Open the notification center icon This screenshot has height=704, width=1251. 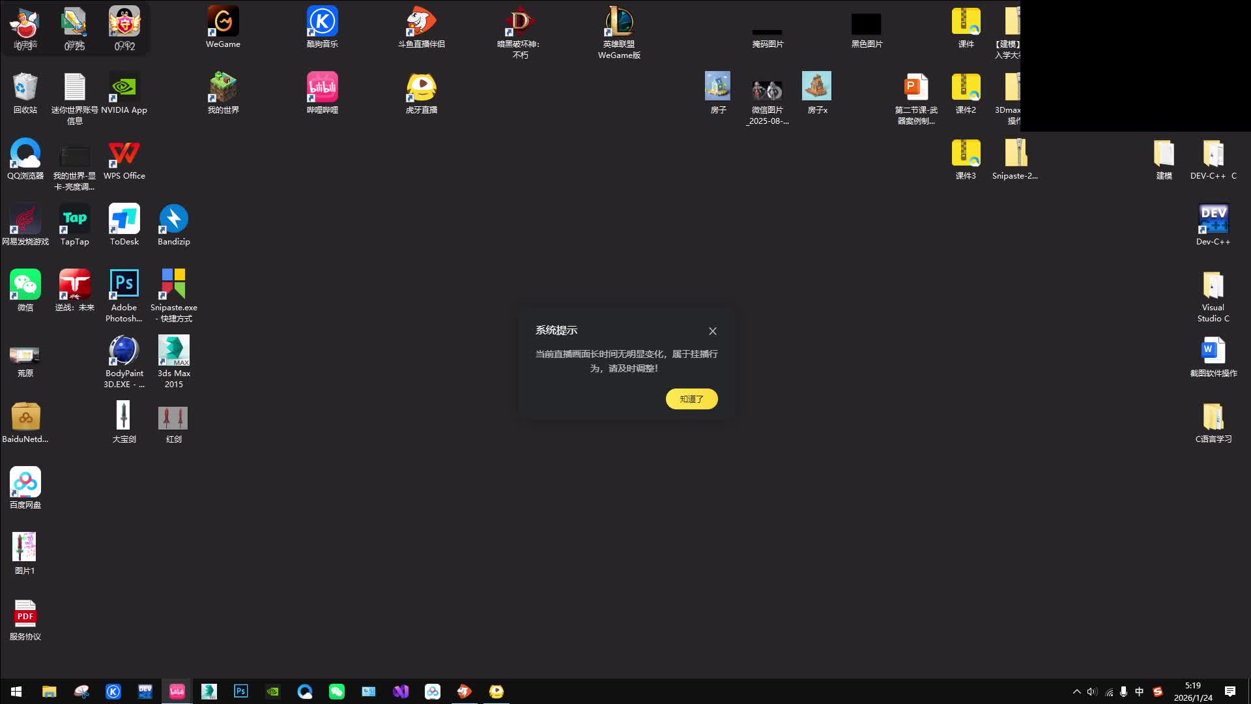[x=1229, y=692]
